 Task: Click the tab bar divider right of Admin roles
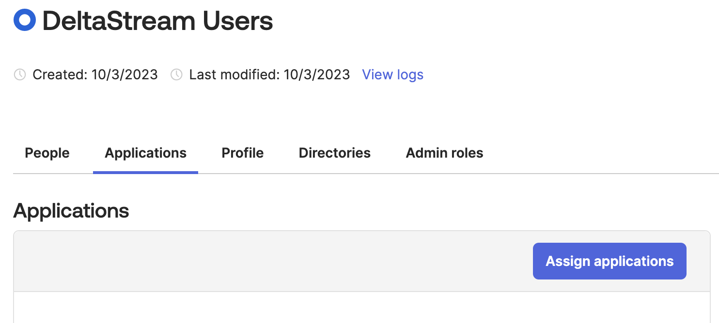pos(601,173)
